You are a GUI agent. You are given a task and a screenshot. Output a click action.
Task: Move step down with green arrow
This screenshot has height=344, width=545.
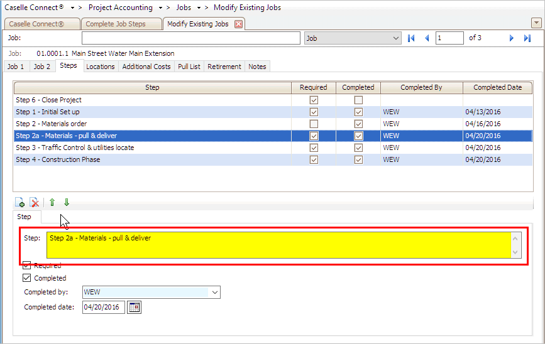67,202
